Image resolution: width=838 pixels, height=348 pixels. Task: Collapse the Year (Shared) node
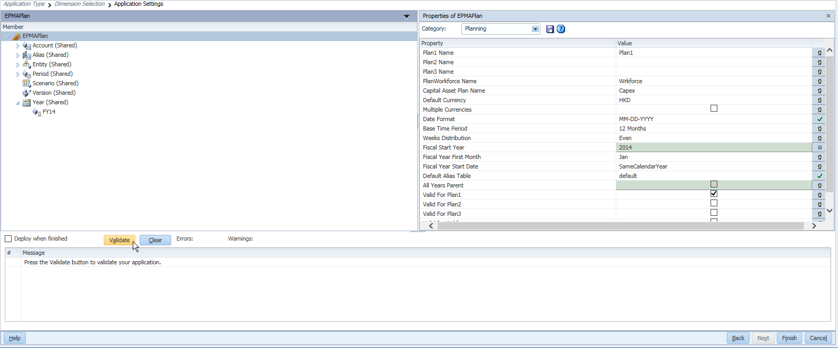click(18, 103)
